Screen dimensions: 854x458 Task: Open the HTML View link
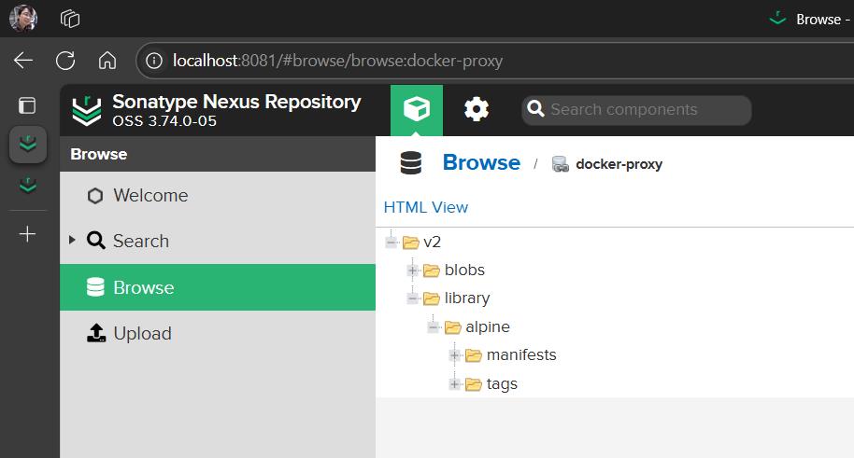(x=426, y=207)
